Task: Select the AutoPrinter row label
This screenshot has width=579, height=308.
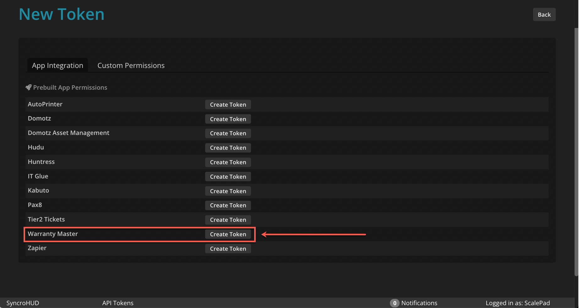Action: [45, 104]
